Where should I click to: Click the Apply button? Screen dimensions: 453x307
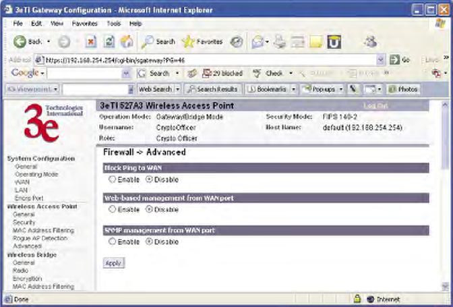pyautogui.click(x=114, y=263)
